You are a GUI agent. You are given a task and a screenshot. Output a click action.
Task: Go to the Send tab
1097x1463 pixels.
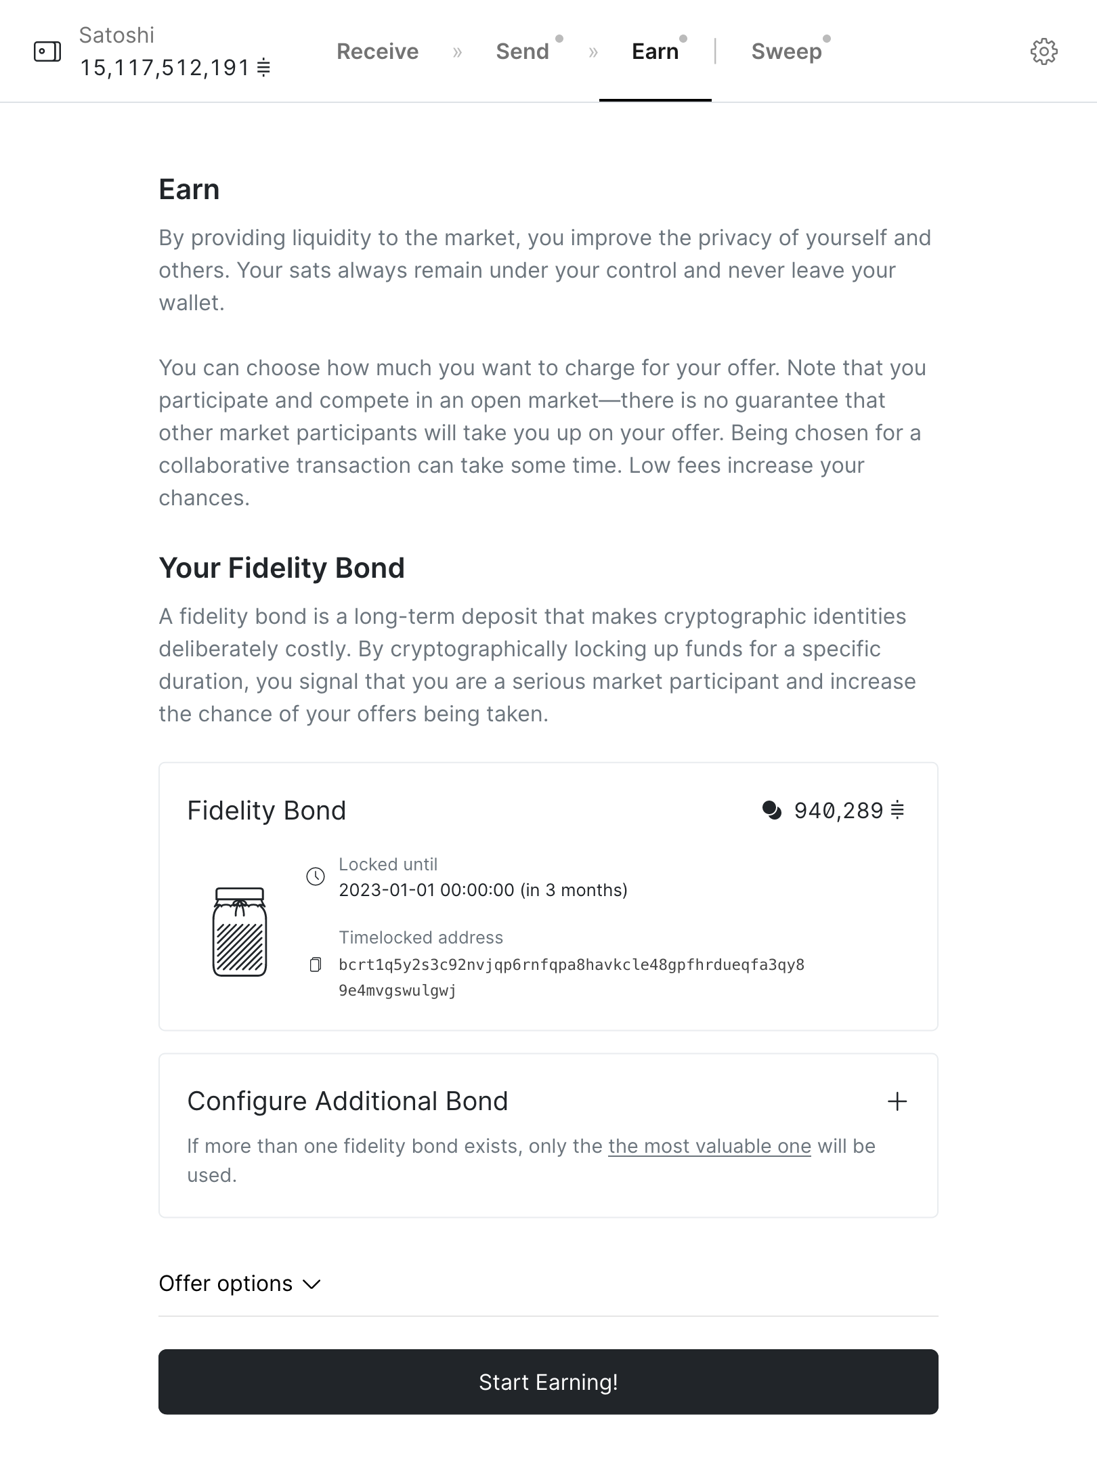522,51
